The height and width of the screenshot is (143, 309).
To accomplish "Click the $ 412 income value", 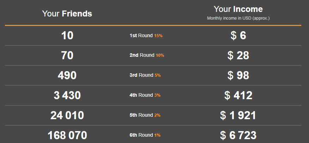I will point(238,95).
